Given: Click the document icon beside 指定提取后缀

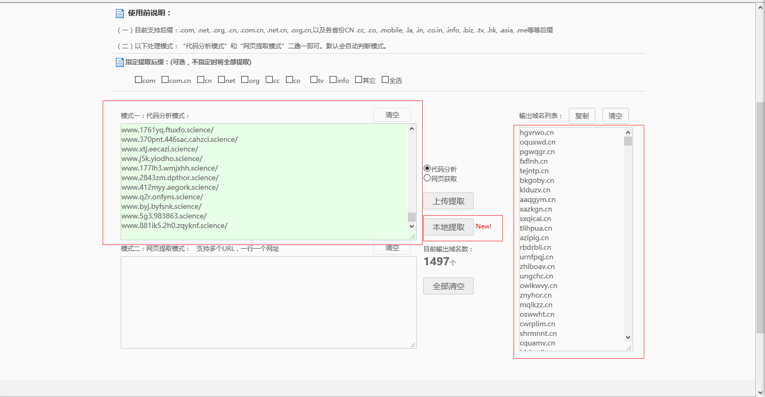Looking at the screenshot, I should pos(120,63).
